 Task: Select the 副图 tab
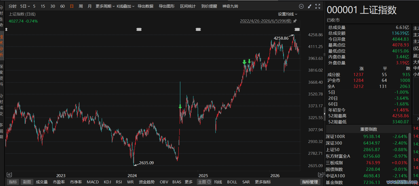pyautogui.click(x=27, y=182)
